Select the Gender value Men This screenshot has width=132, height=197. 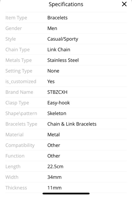(x=52, y=28)
